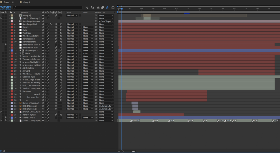
Task: Enable Draft 3D mode
Action: 92,8
